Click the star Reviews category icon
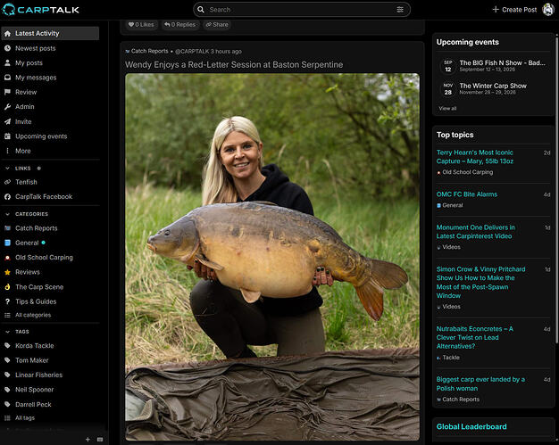This screenshot has height=445, width=559. pyautogui.click(x=7, y=272)
